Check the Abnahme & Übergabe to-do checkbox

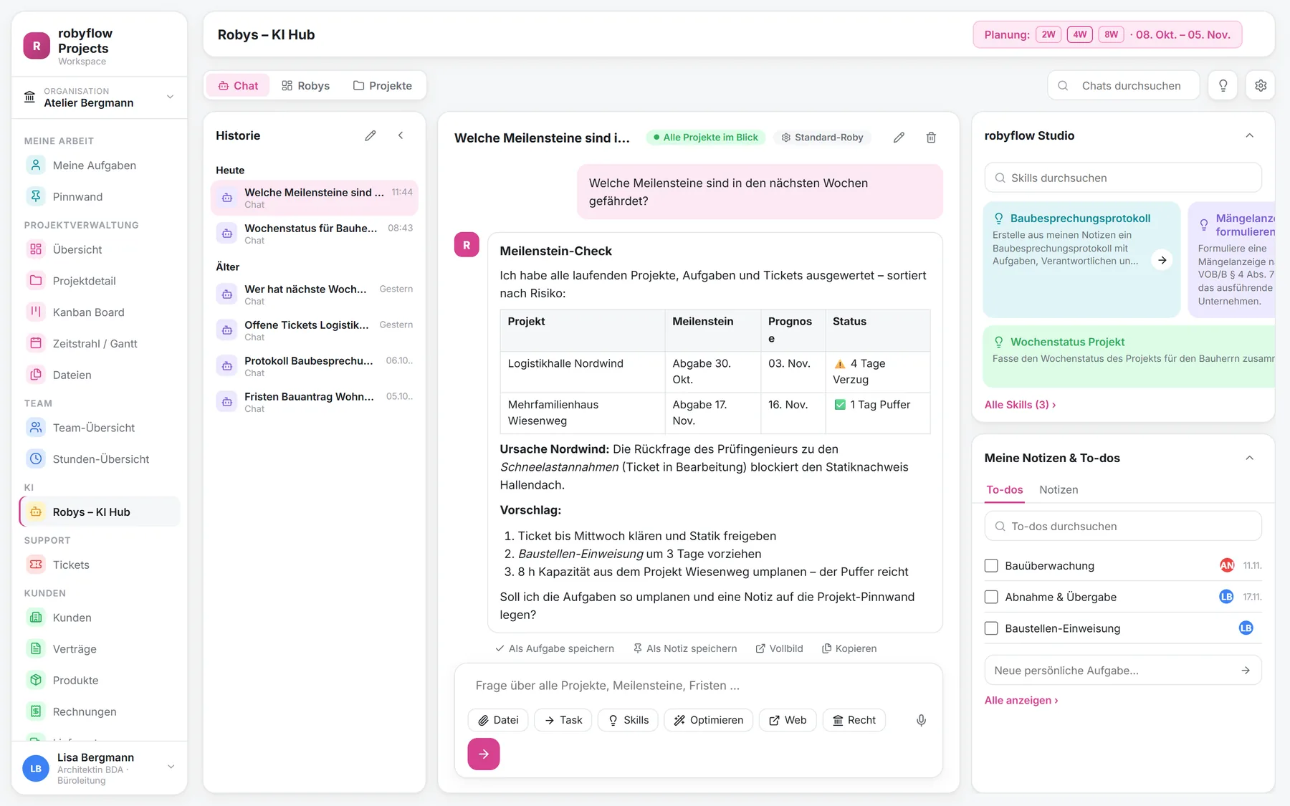click(991, 597)
